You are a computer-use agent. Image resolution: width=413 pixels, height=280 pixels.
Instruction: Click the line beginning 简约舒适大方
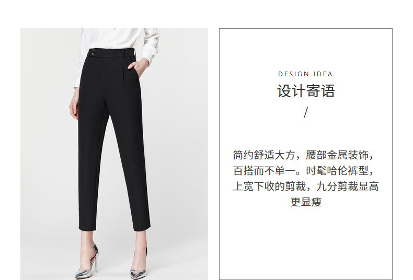tap(303, 155)
